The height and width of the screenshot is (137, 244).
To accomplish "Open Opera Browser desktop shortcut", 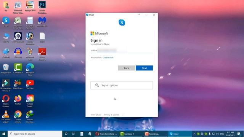I will [6, 101].
